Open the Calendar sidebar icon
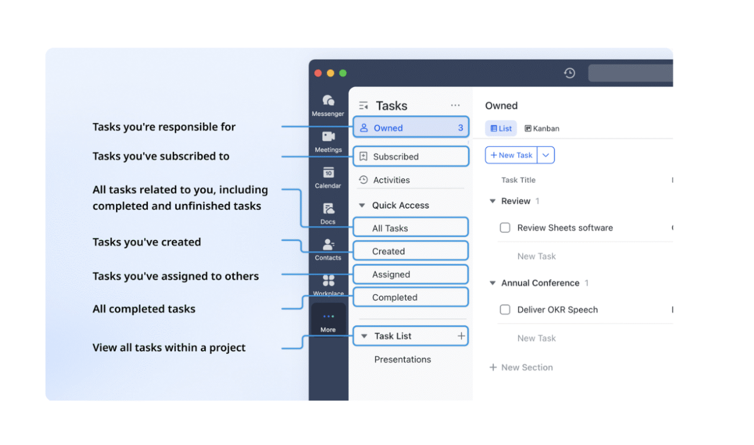Viewport: 754px width, 445px height. pos(328,173)
